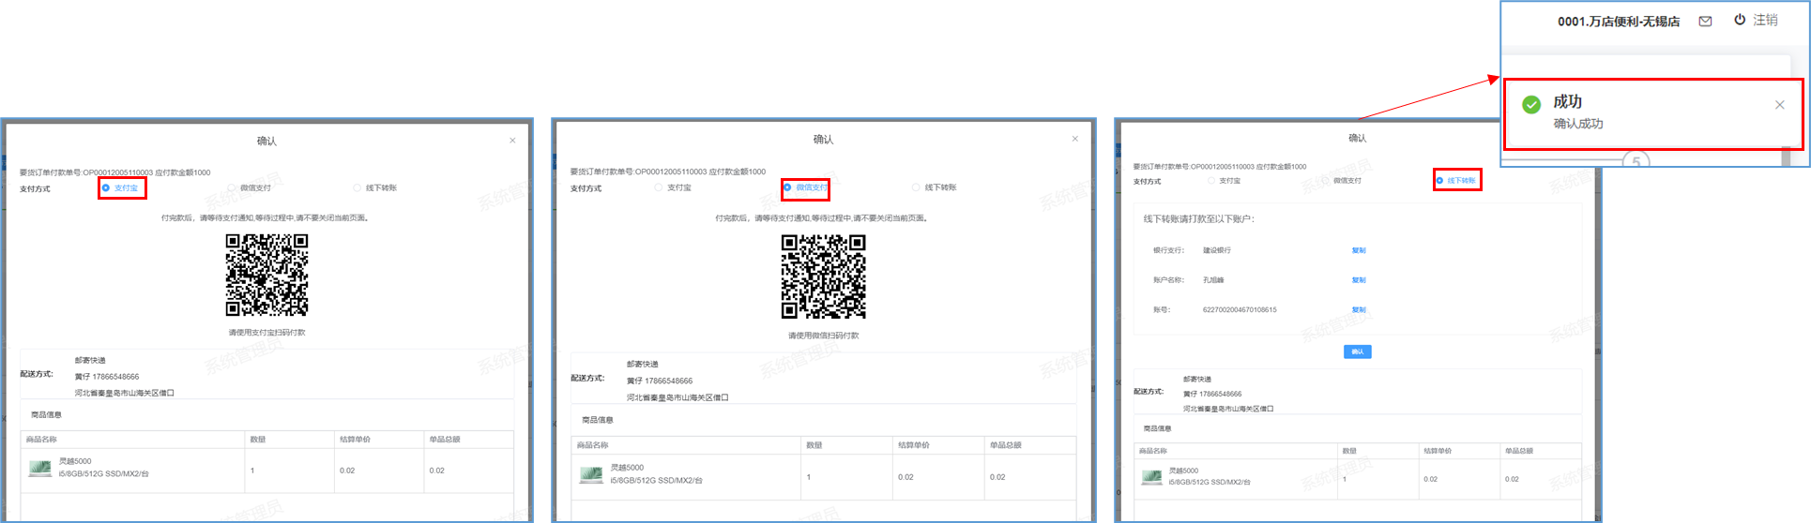Click the 请使用微信扫码付款 caption
Screen dimensions: 1811x523
pyautogui.click(x=823, y=336)
